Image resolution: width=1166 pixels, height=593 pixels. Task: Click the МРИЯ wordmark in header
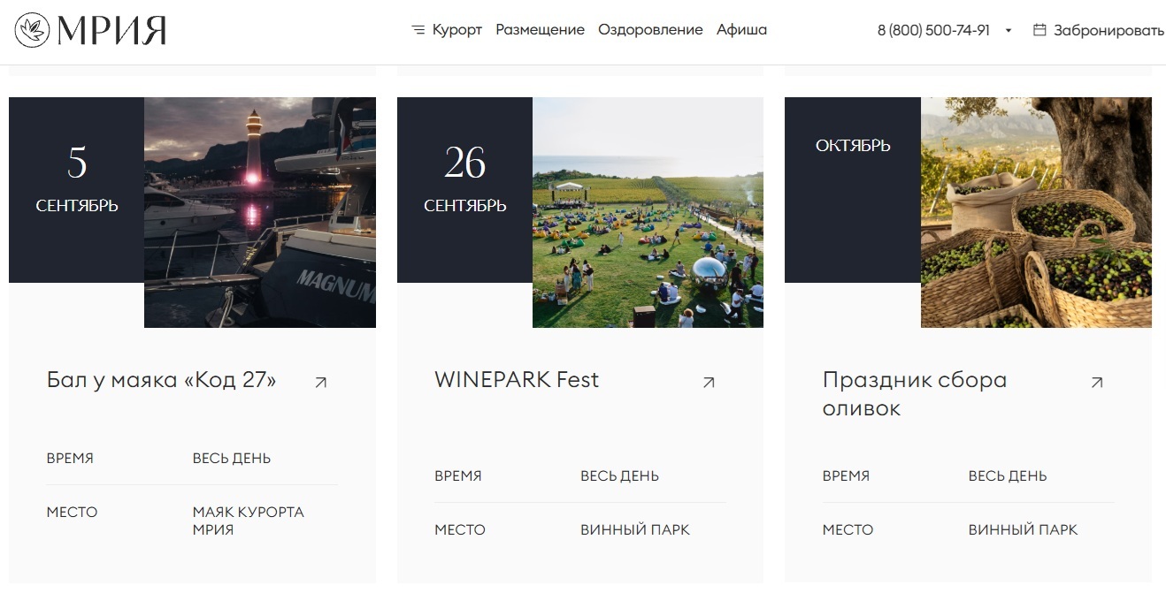tap(111, 31)
